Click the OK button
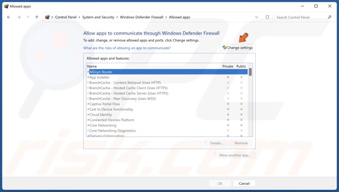339x192 pixels. click(220, 183)
